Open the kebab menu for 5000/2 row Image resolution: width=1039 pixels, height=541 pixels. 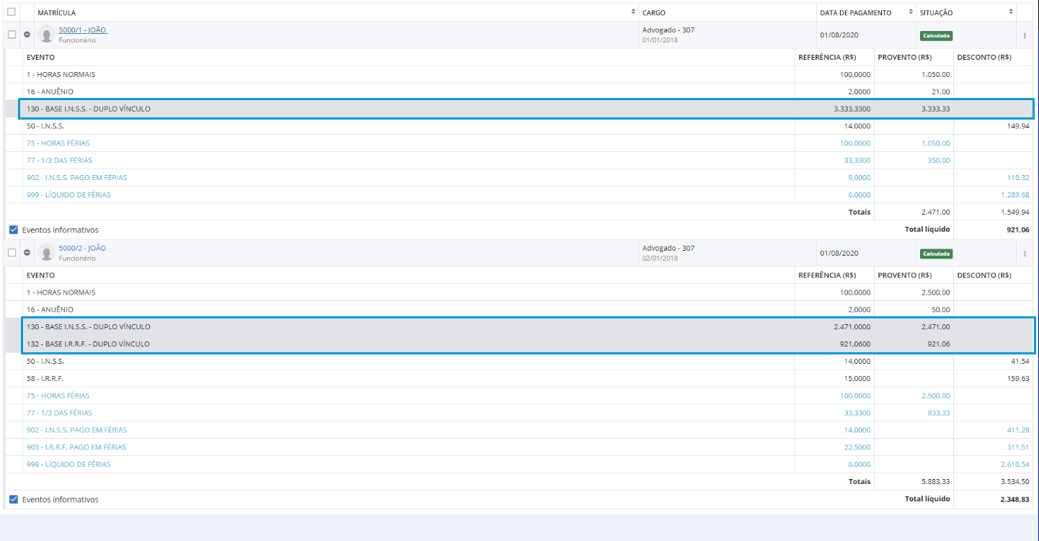click(x=1025, y=254)
